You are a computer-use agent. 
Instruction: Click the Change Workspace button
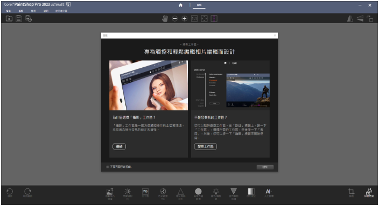(206, 146)
